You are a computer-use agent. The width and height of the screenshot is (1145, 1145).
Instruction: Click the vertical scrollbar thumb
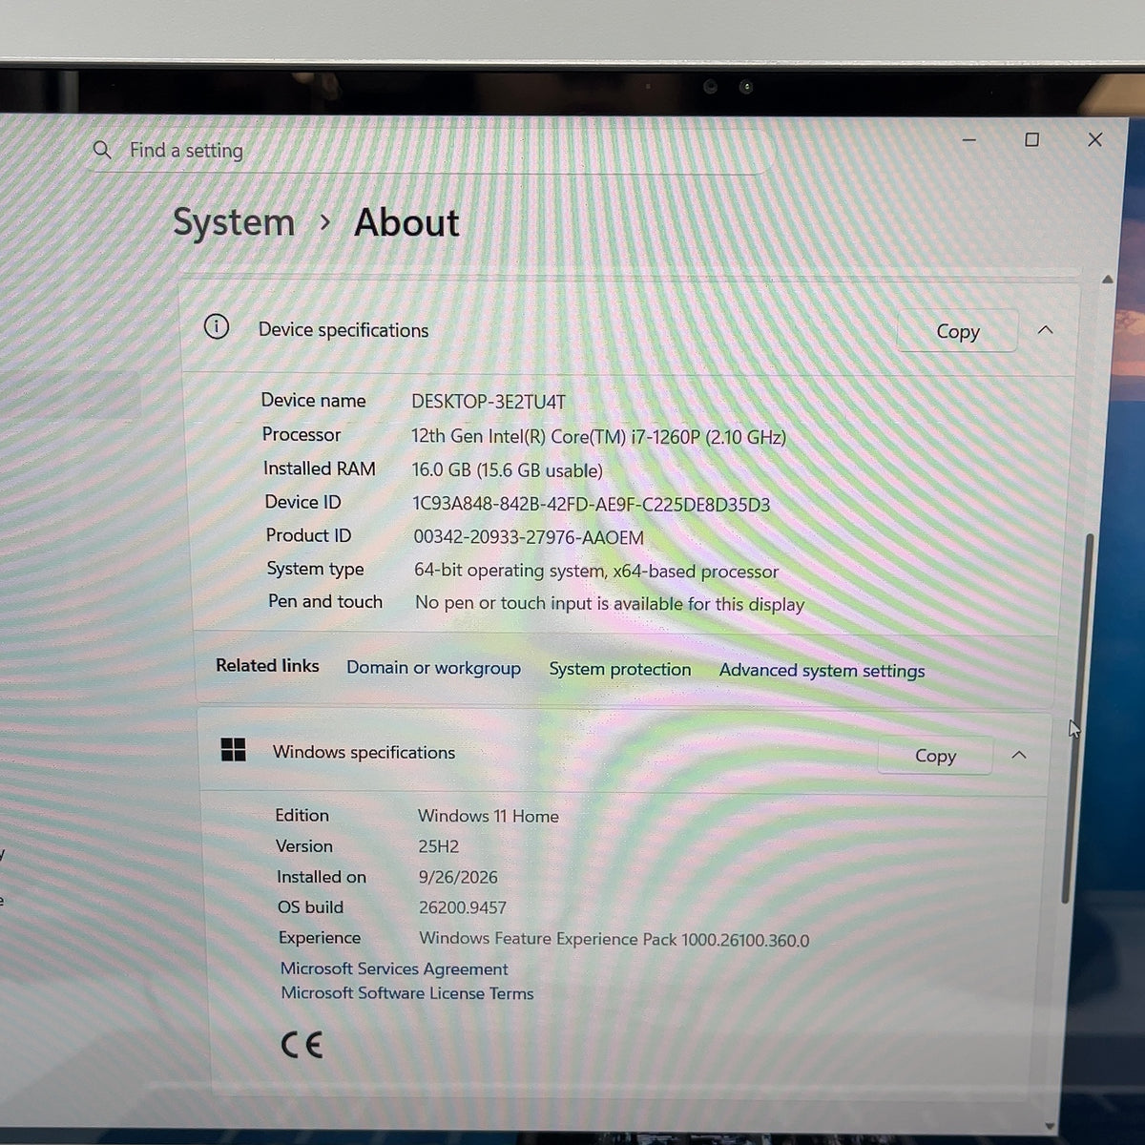point(1077,719)
